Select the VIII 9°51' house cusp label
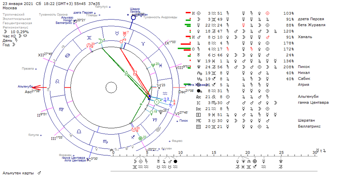Image resolution: width=339 pixels, height=175 pixels. coord(182,67)
